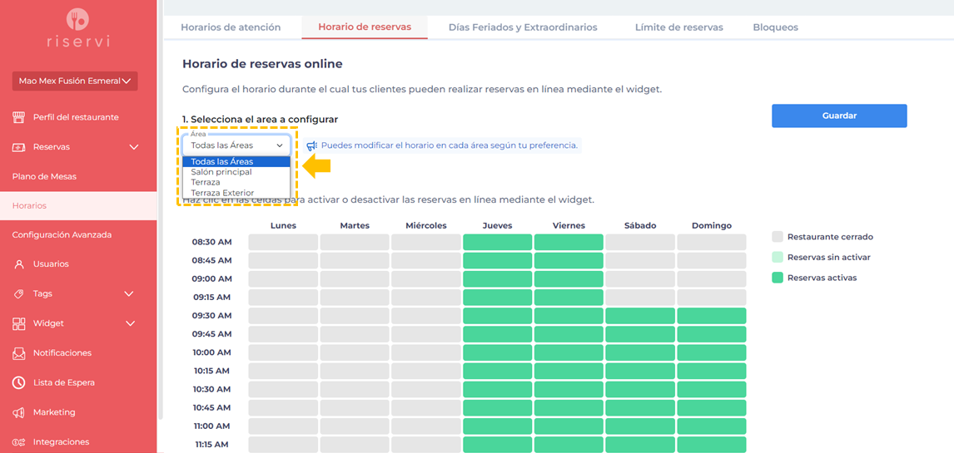954x453 pixels.
Task: Open the Mao Mex Fusión restaurant selector
Action: click(74, 81)
